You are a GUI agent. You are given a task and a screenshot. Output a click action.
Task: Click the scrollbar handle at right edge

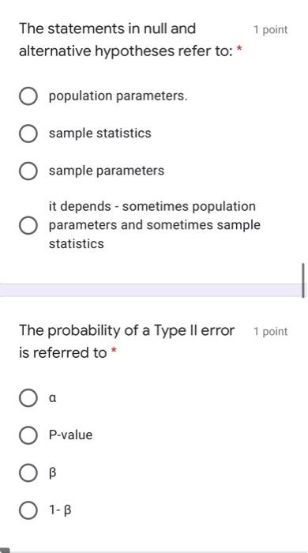click(303, 280)
